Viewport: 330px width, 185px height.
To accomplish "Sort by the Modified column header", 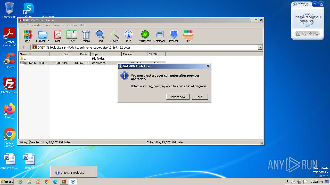I will tap(134, 54).
